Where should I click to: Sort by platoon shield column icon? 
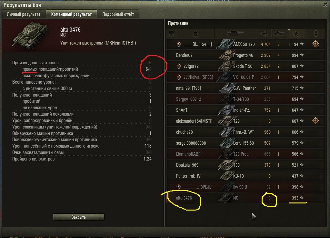171,34
